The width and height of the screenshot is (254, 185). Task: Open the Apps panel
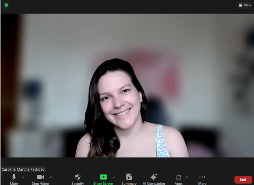pos(179,179)
